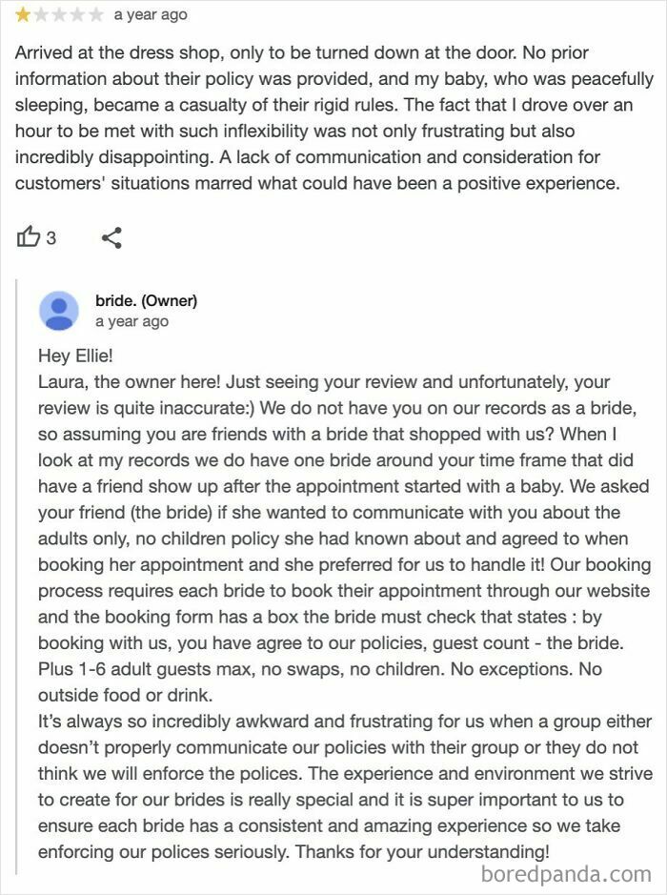Click the fourth empty star
This screenshot has height=895, width=667.
tap(81, 14)
